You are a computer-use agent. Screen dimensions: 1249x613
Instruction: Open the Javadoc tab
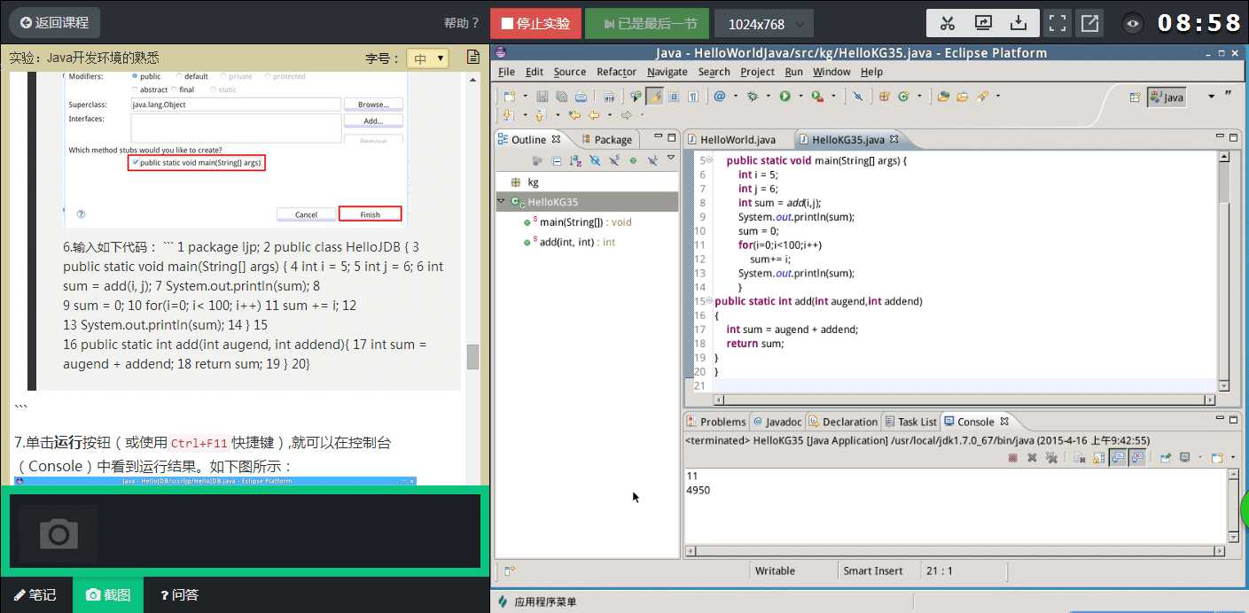pyautogui.click(x=777, y=422)
